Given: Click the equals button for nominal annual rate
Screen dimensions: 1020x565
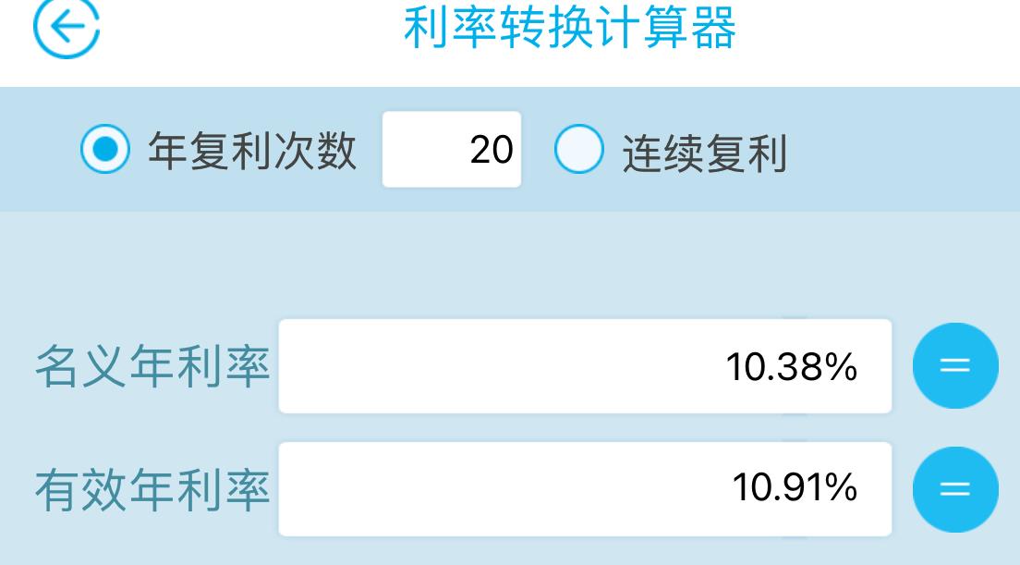Looking at the screenshot, I should click(955, 366).
